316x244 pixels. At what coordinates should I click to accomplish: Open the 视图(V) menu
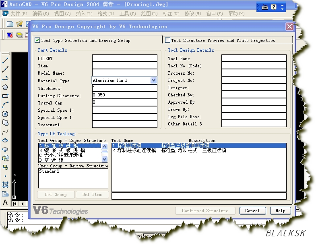click(62, 14)
